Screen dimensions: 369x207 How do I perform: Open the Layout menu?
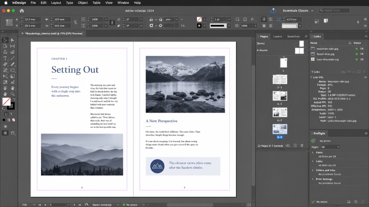(x=56, y=3)
